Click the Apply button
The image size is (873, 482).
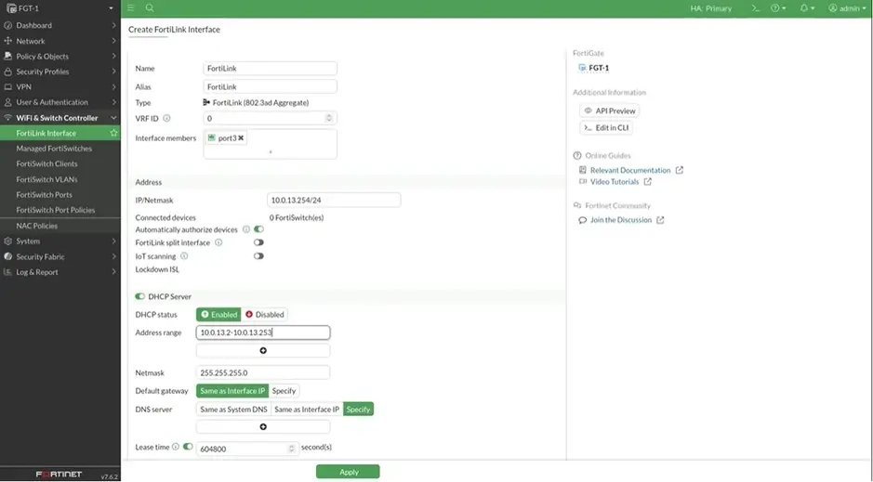(348, 472)
